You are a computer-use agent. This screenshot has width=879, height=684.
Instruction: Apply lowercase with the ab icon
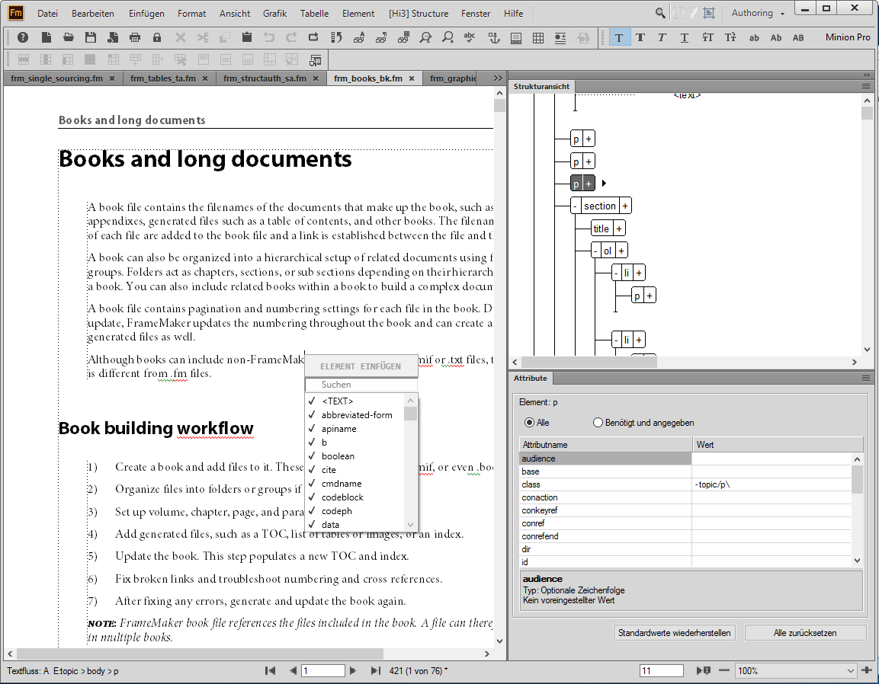point(754,37)
